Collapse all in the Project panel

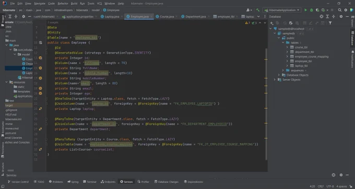[16, 17]
